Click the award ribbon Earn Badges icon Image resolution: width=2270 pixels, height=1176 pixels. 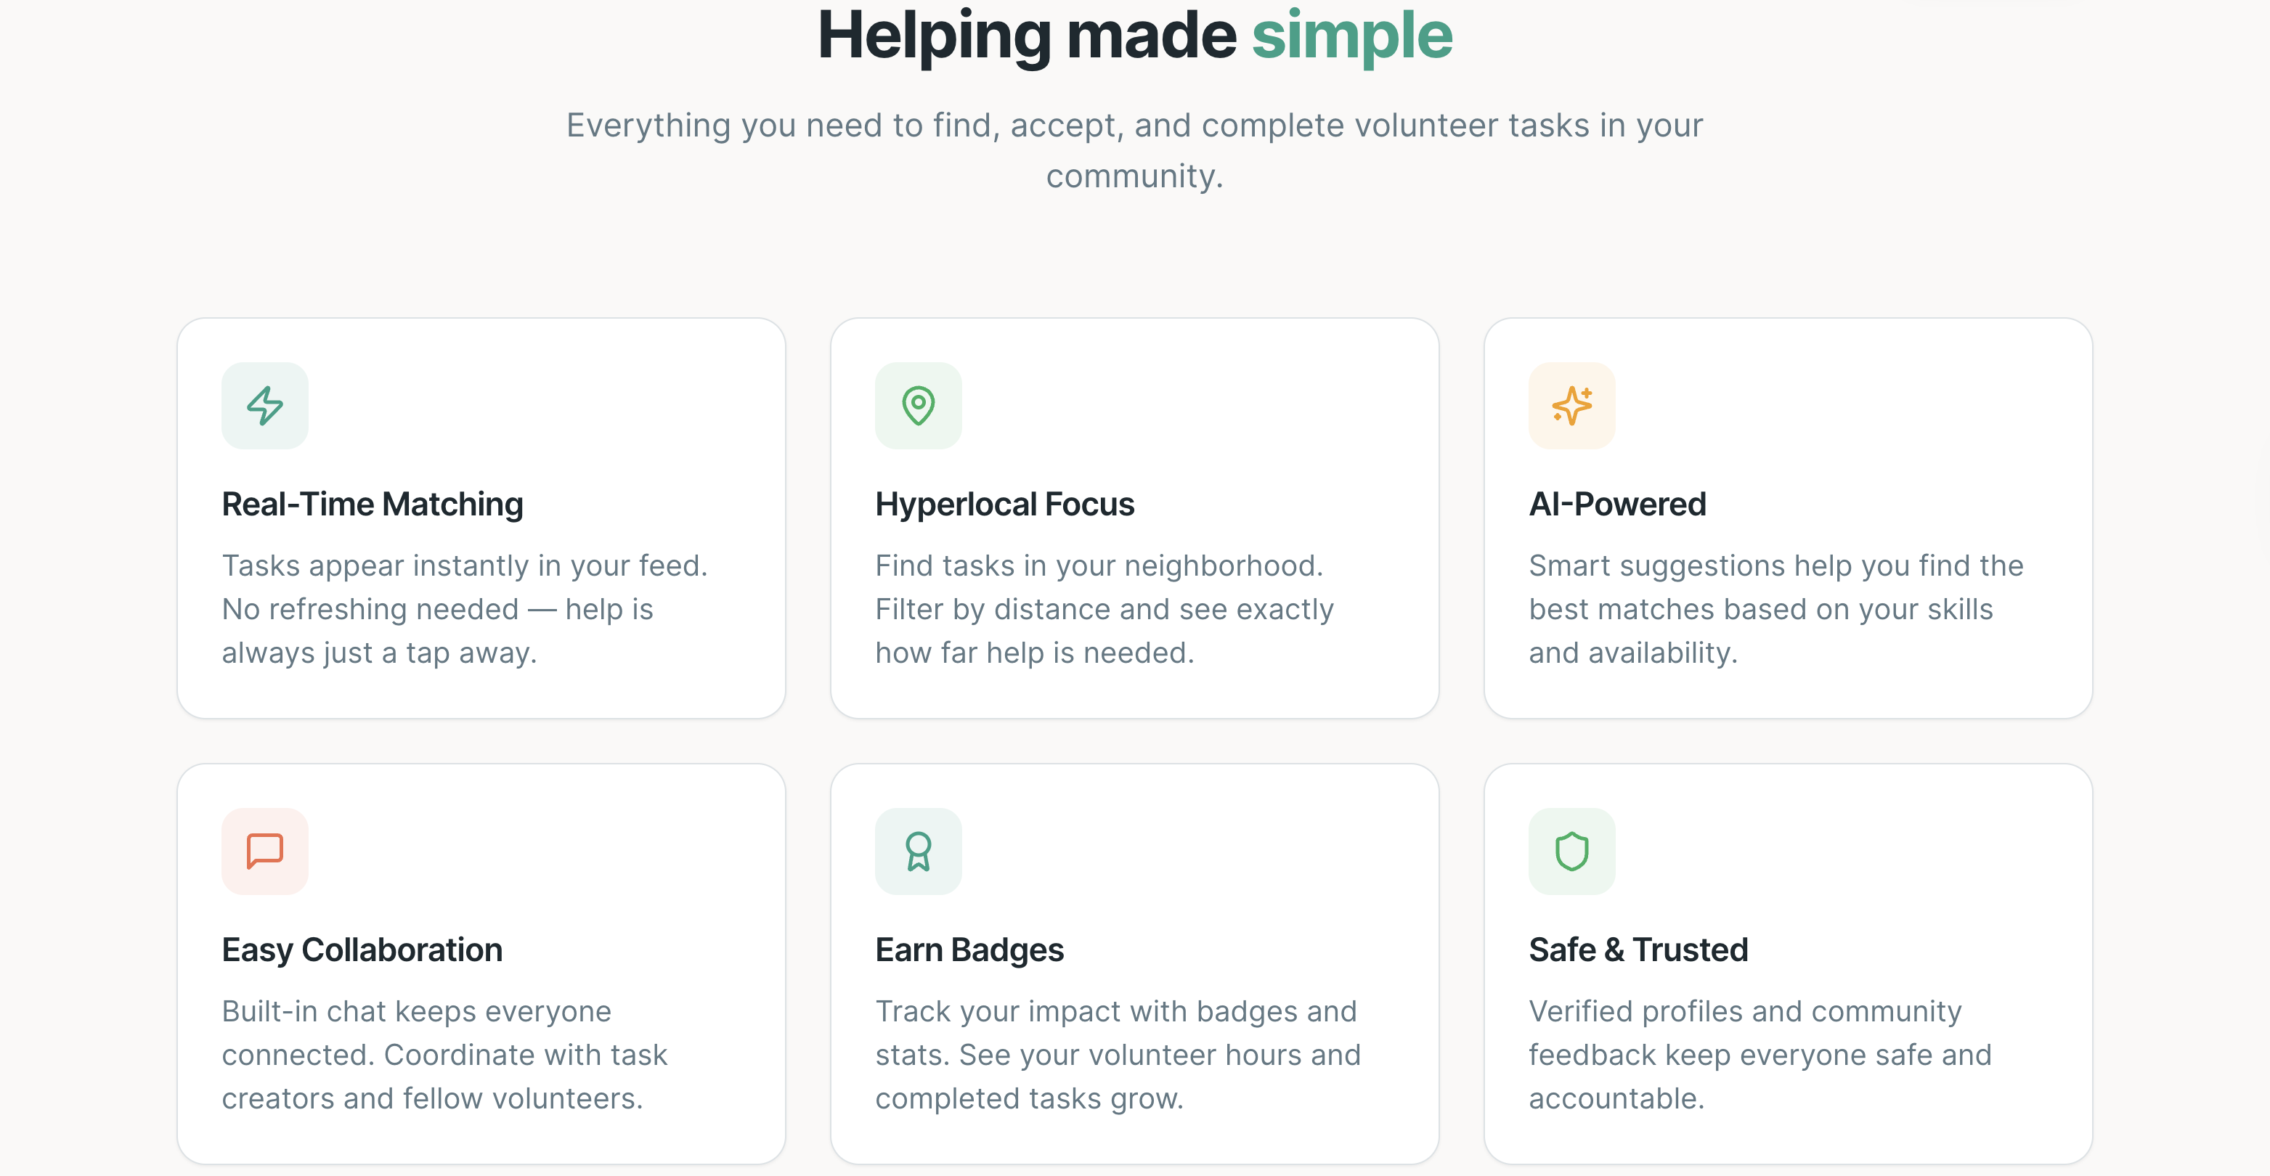(918, 851)
